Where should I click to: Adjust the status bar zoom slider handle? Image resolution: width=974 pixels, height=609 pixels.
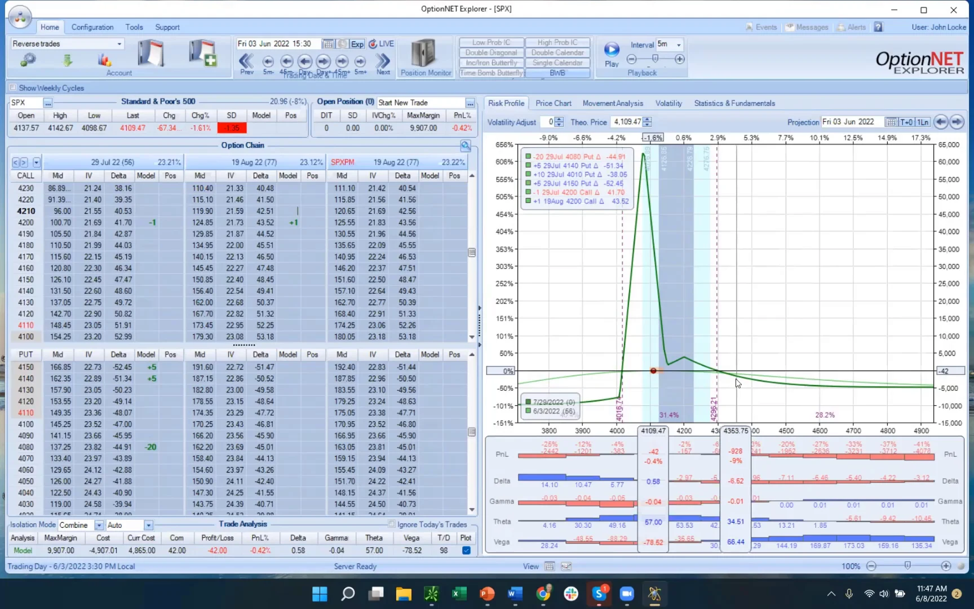click(x=907, y=566)
